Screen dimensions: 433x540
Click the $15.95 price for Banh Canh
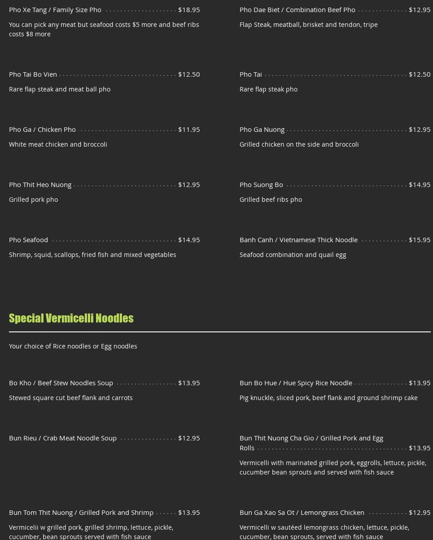[419, 240]
